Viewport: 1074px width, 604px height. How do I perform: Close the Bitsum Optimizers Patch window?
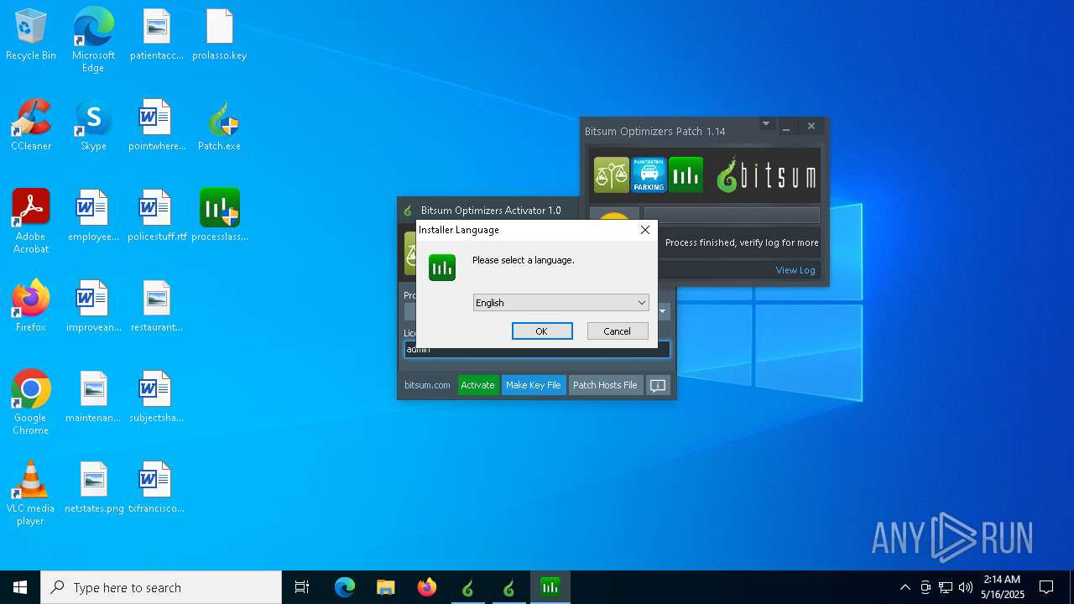[811, 126]
